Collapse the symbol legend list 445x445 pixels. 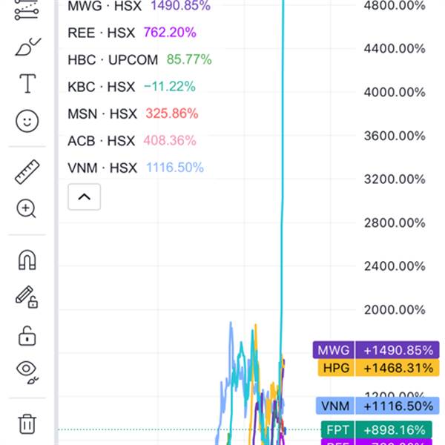pos(84,197)
